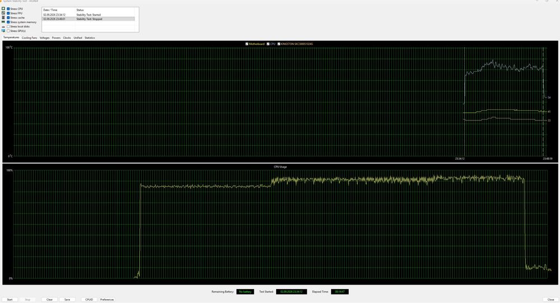Open the Powers tab
The width and height of the screenshot is (560, 303).
pos(56,38)
